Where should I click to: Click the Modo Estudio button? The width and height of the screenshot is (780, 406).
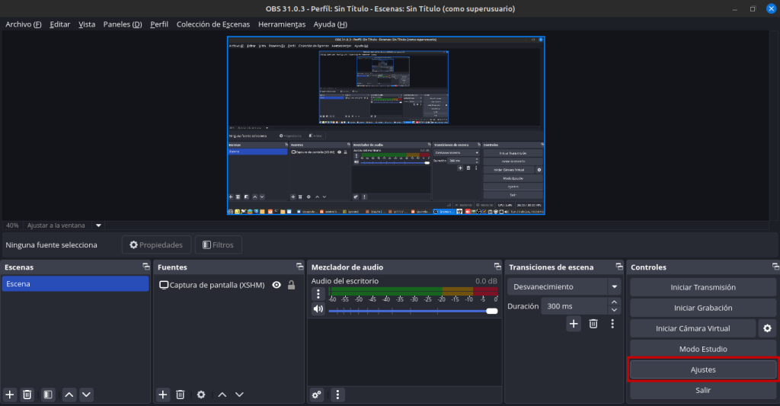[x=702, y=349]
